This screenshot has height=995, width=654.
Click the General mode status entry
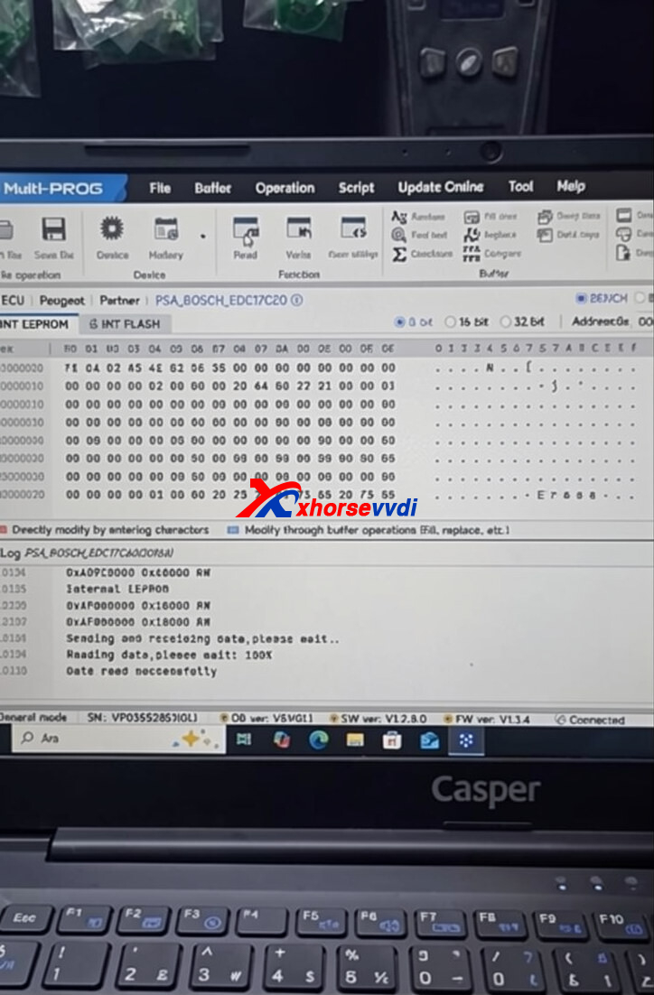click(33, 717)
